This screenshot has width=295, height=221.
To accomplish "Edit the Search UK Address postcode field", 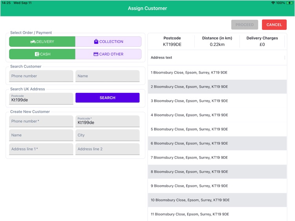I will point(41,99).
